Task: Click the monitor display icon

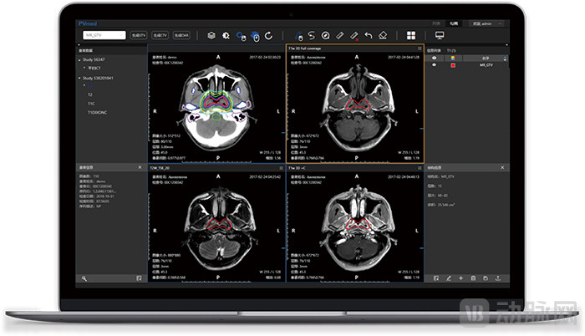Action: (440, 36)
